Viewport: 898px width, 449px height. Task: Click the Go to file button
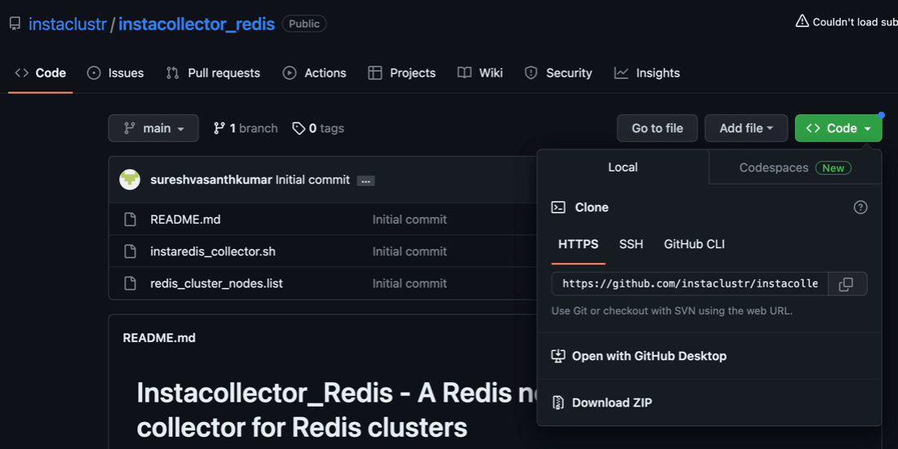click(x=657, y=128)
